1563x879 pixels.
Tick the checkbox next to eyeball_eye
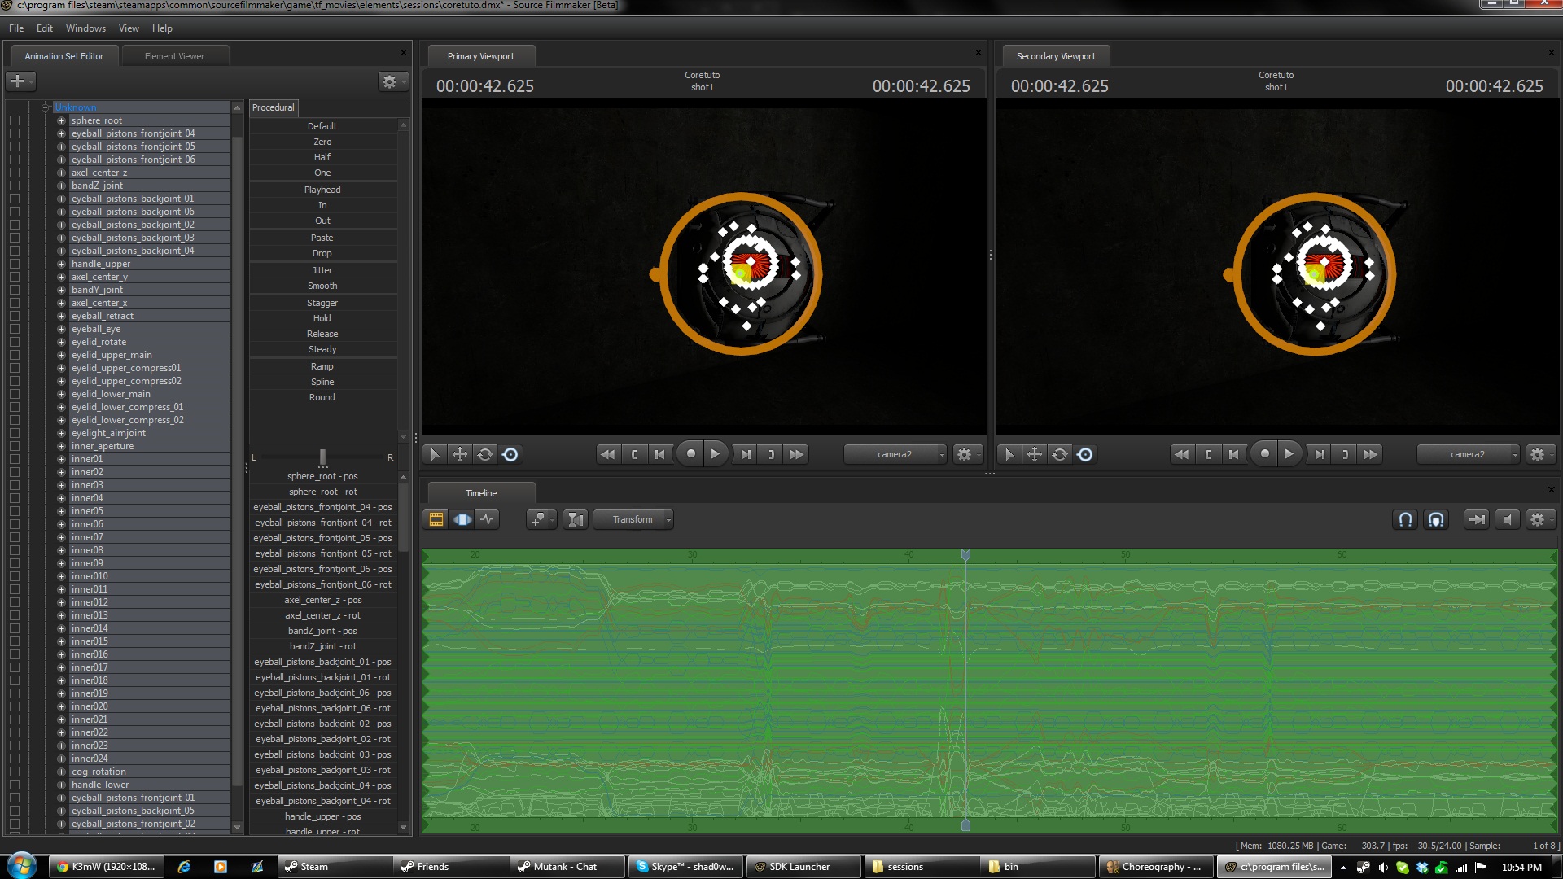tap(15, 329)
